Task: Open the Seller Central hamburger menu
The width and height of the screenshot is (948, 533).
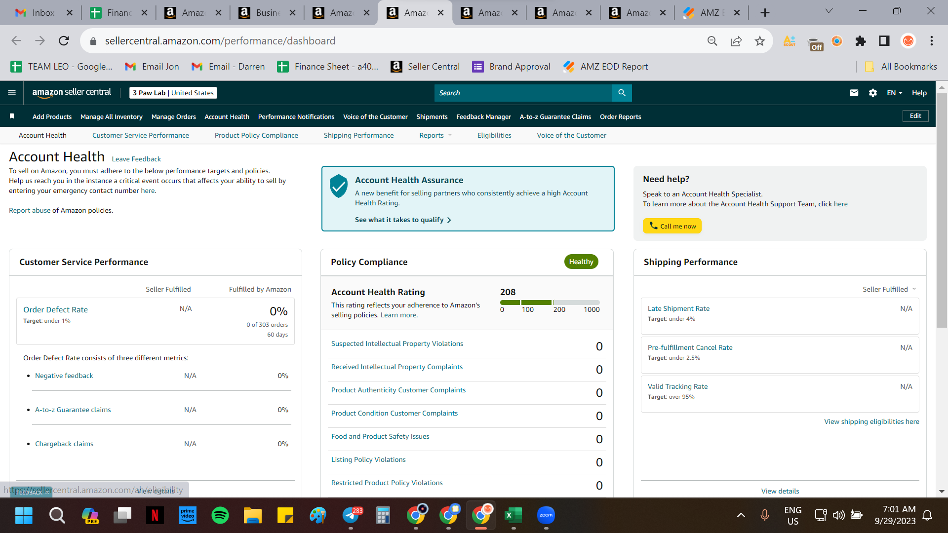Action: [x=12, y=93]
